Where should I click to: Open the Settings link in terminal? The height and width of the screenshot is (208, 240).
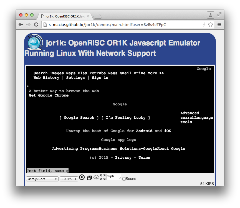(75, 78)
